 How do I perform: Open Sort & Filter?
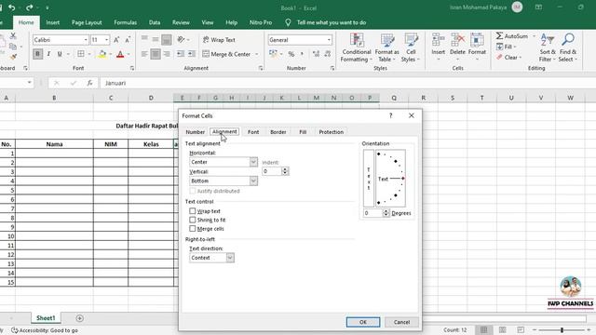pos(548,48)
